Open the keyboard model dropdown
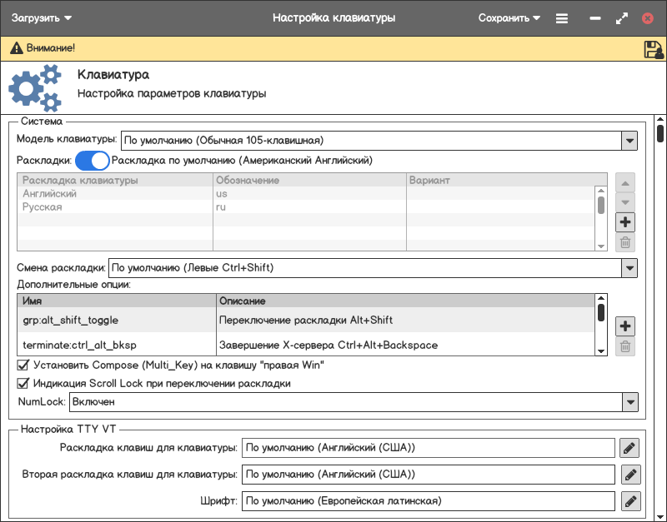667x522 pixels. [629, 141]
